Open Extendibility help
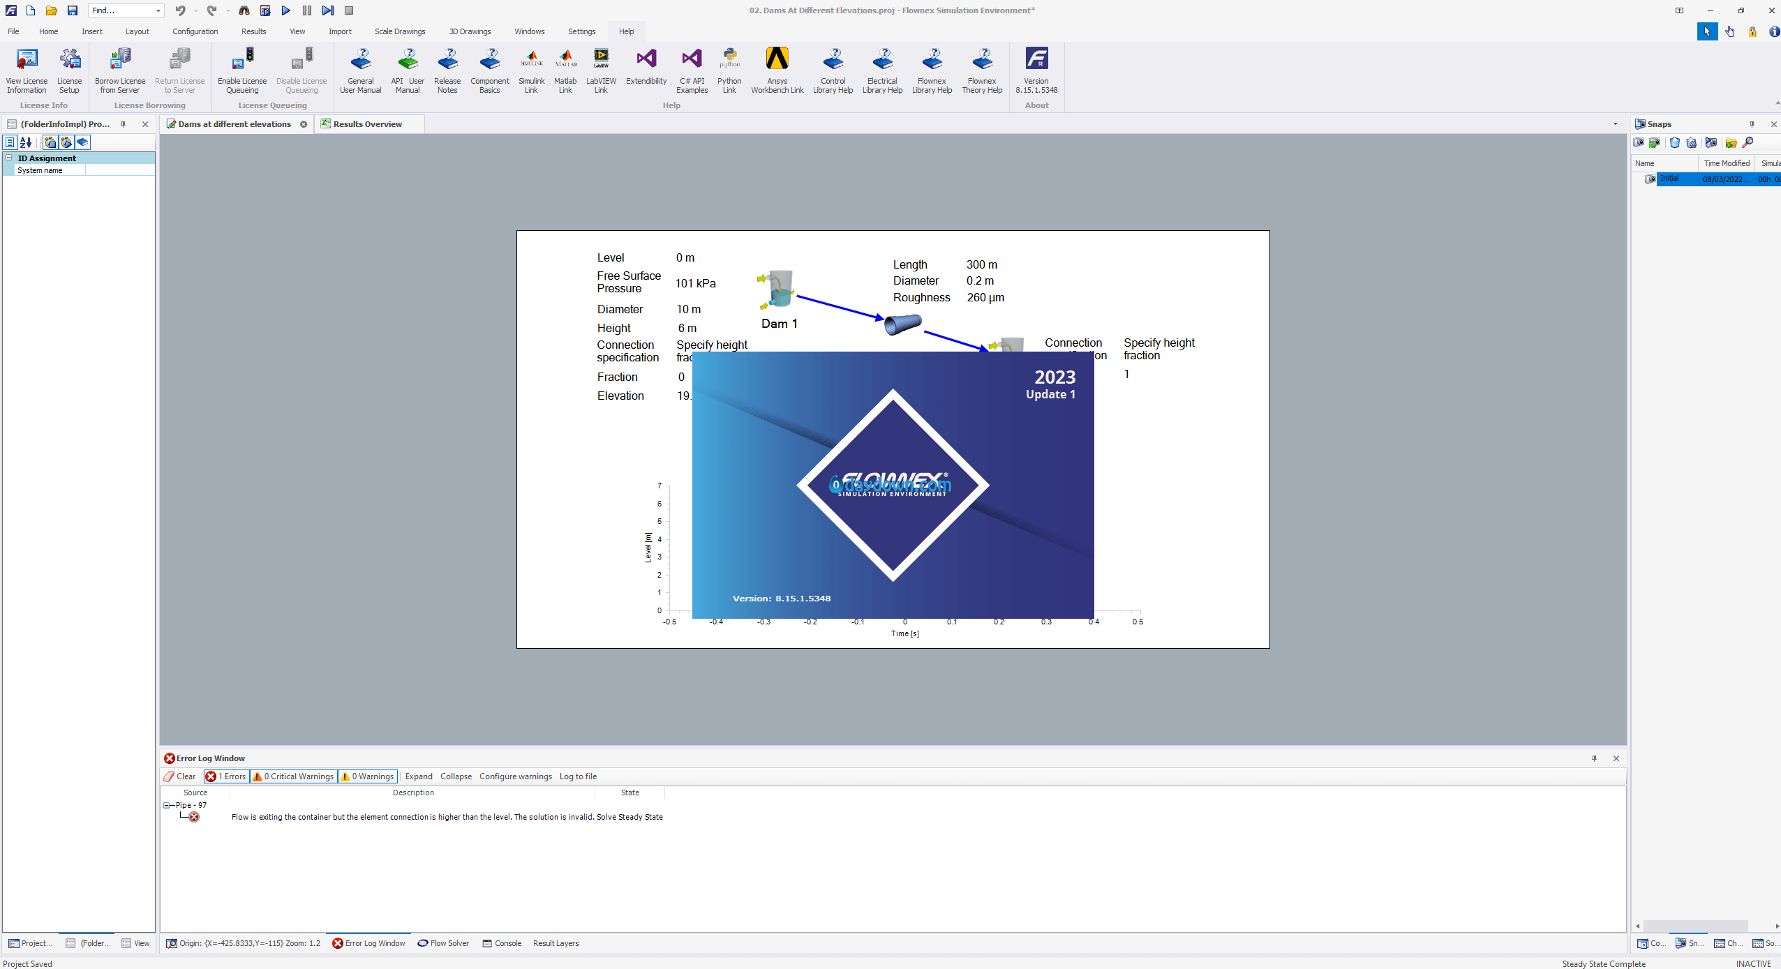The height and width of the screenshot is (969, 1781). [646, 67]
